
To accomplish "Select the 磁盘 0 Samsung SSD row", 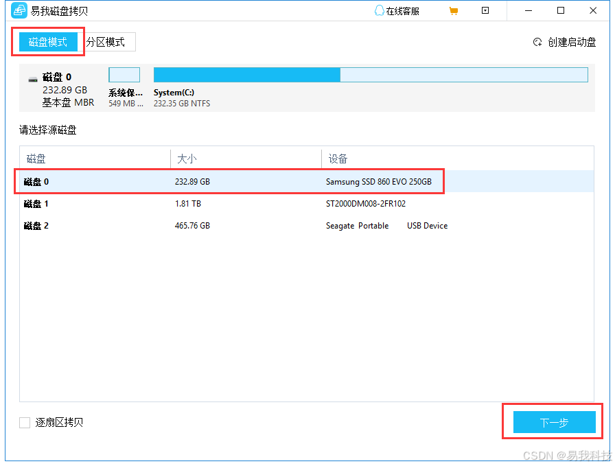I will pyautogui.click(x=307, y=182).
